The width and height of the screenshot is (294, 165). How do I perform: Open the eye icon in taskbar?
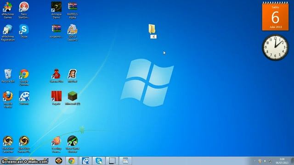pyautogui.click(x=59, y=161)
